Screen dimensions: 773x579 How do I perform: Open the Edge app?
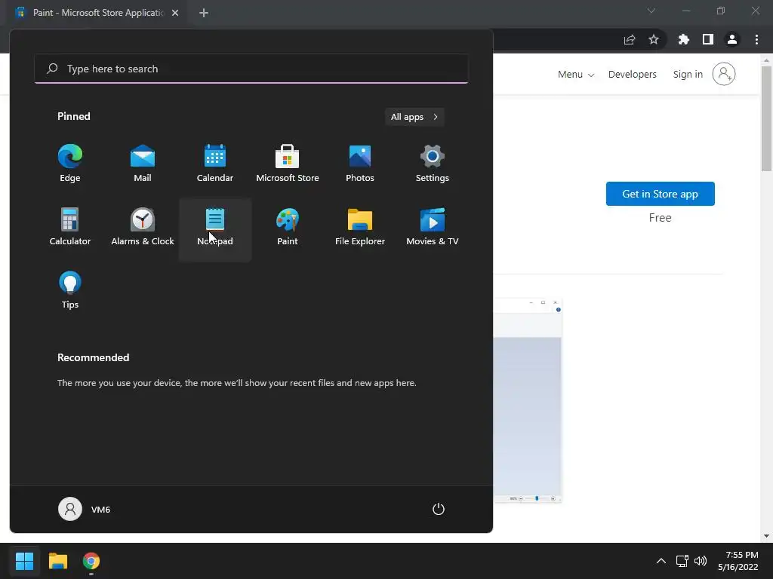(70, 164)
